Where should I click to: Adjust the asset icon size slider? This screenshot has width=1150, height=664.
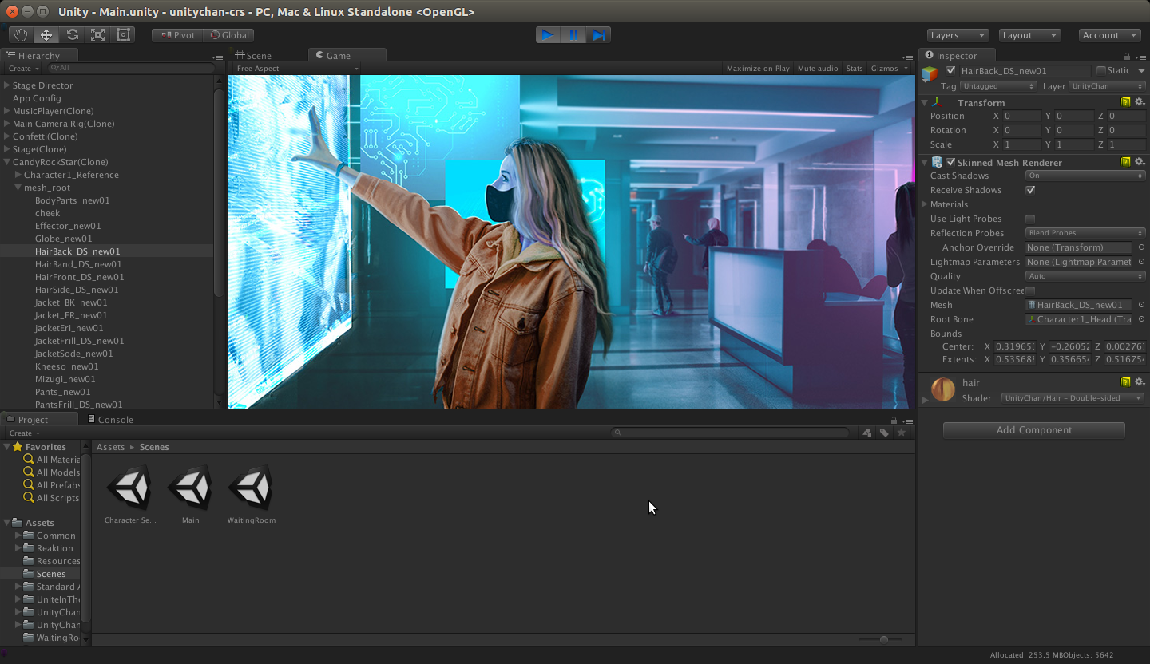point(883,639)
